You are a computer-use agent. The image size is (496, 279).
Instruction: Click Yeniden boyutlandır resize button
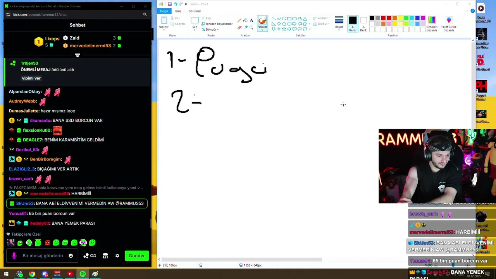(217, 24)
